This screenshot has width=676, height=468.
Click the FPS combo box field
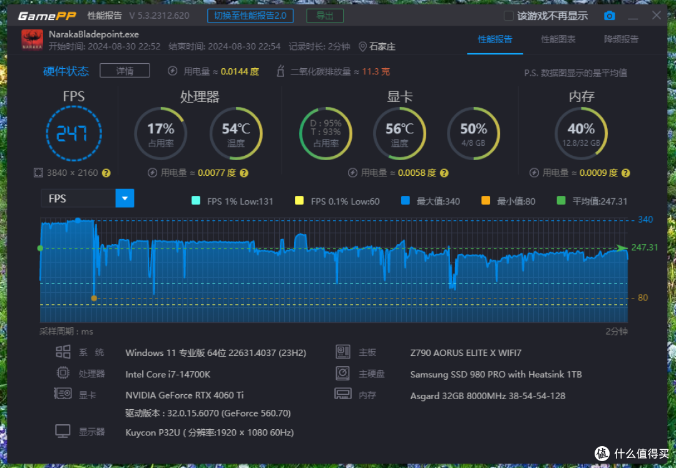click(x=88, y=198)
